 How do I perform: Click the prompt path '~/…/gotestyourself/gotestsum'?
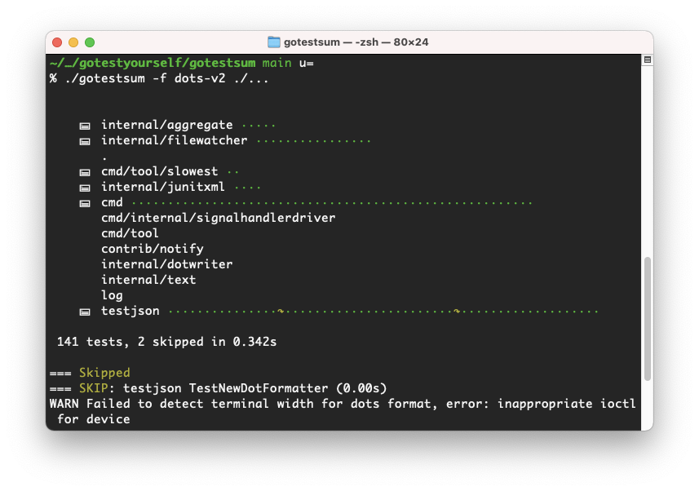pyautogui.click(x=153, y=63)
